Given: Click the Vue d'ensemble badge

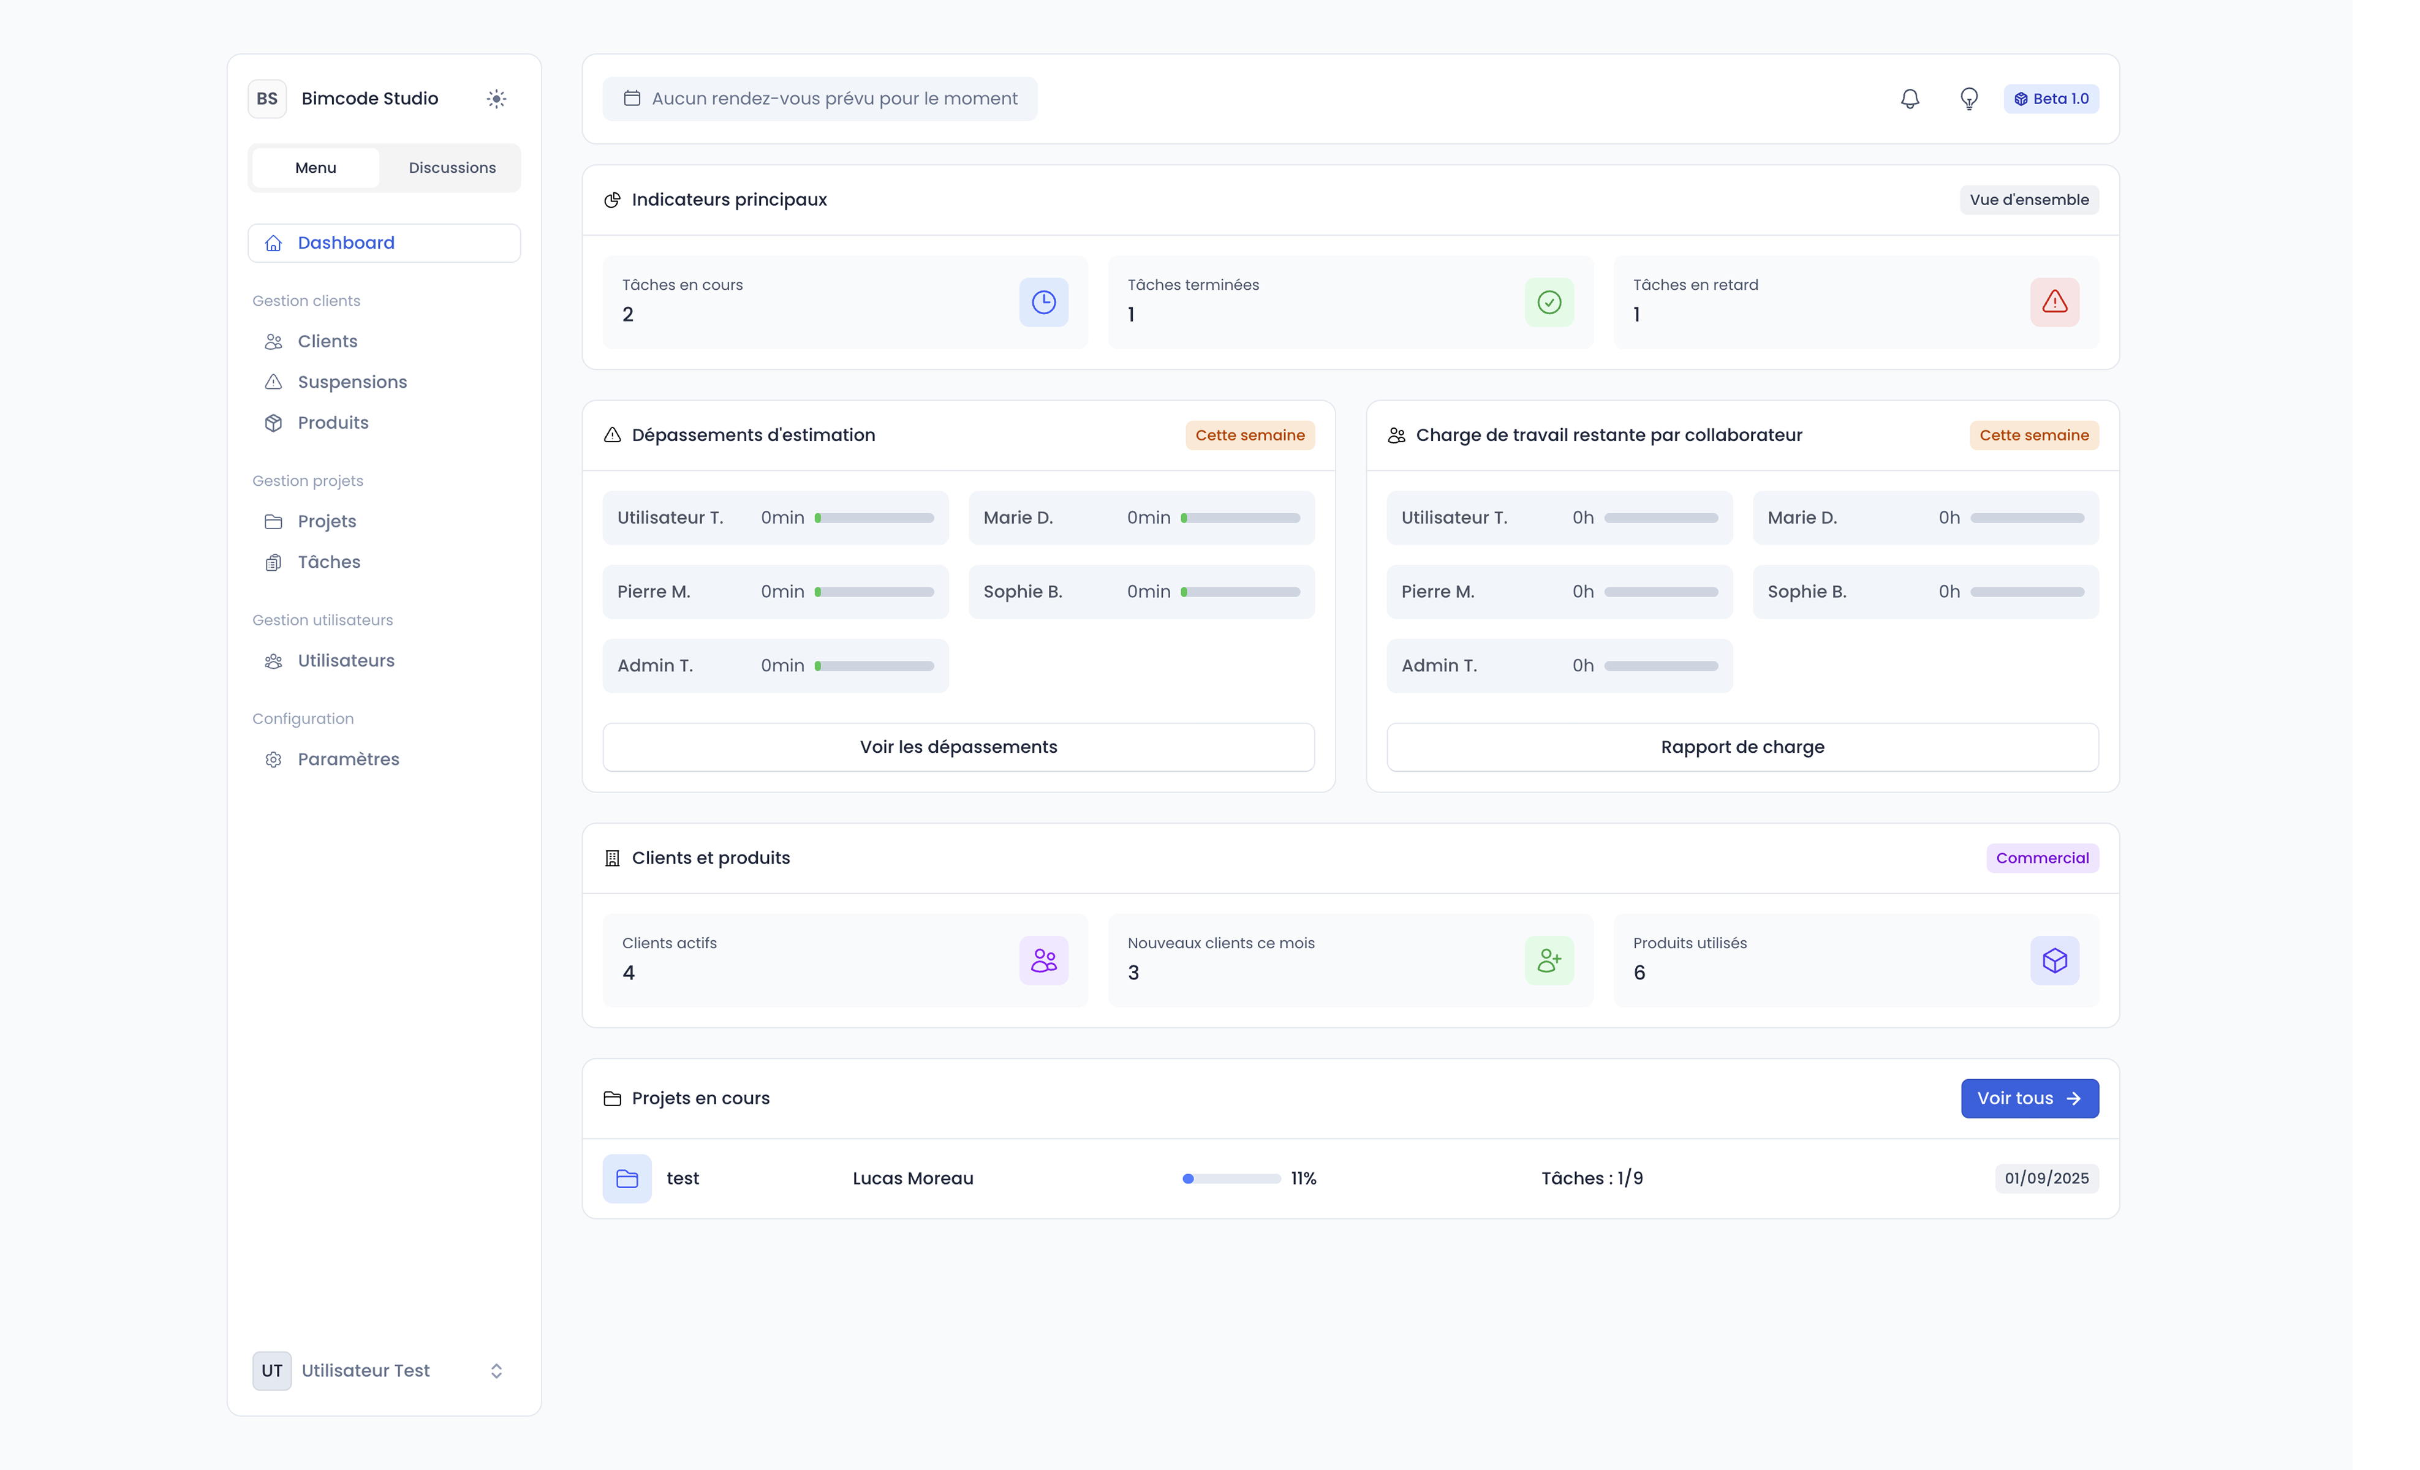Looking at the screenshot, I should coord(2029,200).
